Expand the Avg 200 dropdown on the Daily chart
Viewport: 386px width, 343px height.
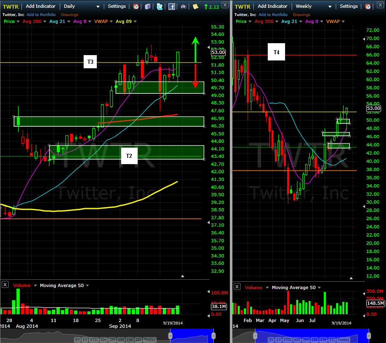coord(45,22)
